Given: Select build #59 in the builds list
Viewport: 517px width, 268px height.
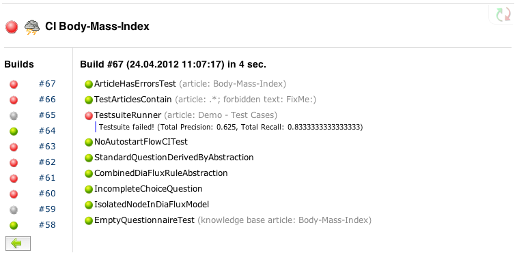Looking at the screenshot, I should (47, 209).
